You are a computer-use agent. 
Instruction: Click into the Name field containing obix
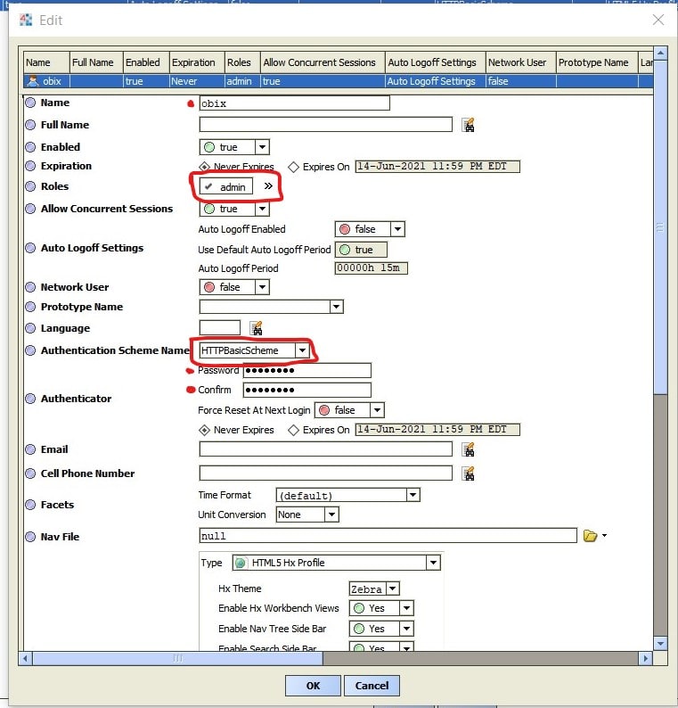(295, 103)
